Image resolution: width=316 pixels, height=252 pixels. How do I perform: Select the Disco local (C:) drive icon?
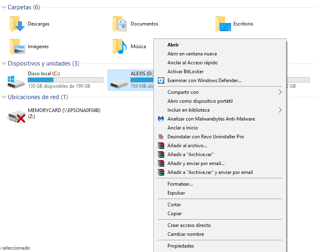click(16, 81)
